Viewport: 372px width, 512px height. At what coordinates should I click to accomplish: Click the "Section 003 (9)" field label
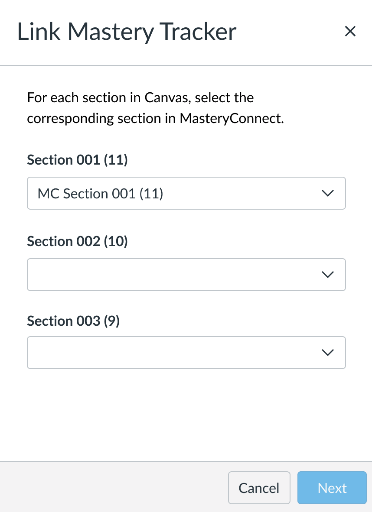coord(73,321)
